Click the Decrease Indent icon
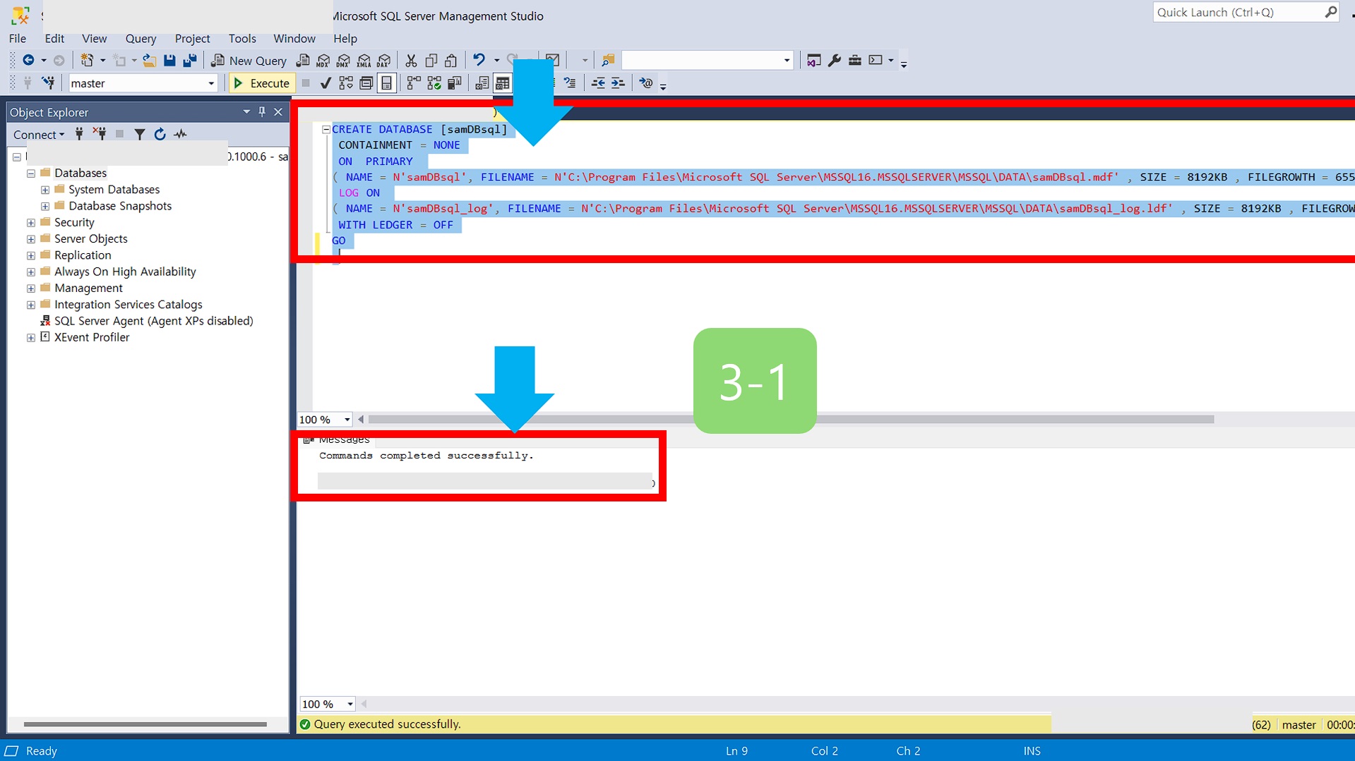 [598, 83]
